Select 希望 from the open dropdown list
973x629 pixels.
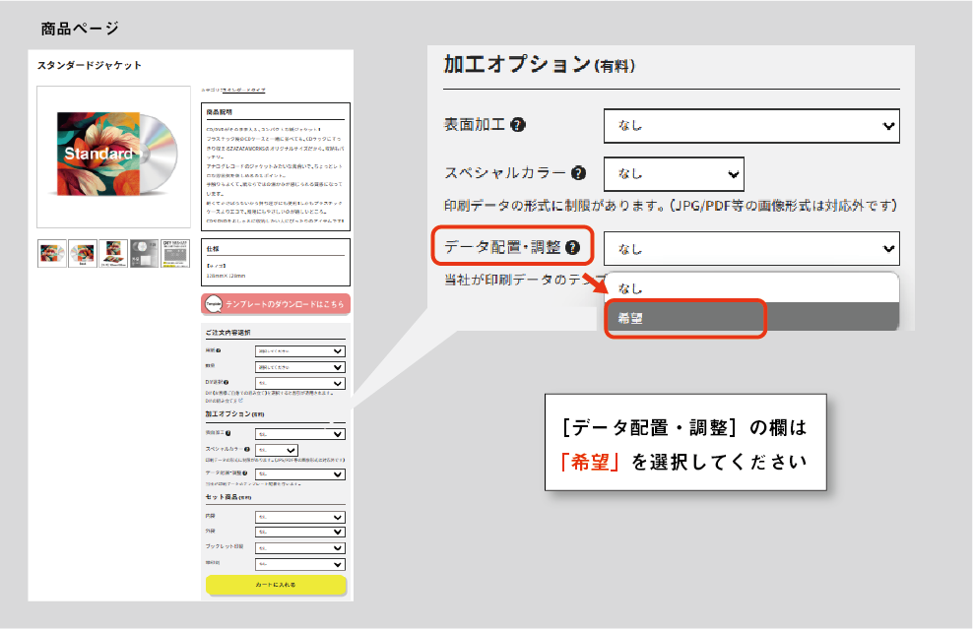684,319
